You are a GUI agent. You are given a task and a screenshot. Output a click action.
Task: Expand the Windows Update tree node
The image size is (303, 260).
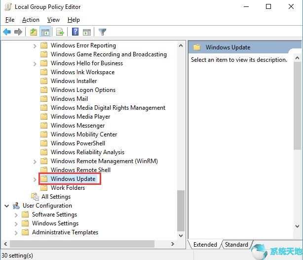point(35,179)
